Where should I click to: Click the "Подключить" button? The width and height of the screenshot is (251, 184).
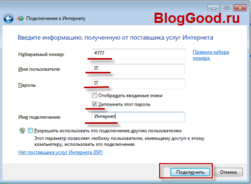point(190,172)
